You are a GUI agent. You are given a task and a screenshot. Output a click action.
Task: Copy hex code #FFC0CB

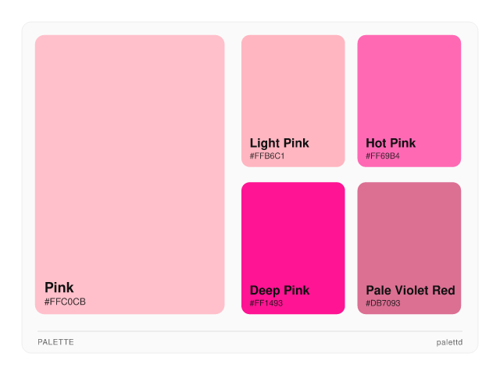tap(65, 302)
